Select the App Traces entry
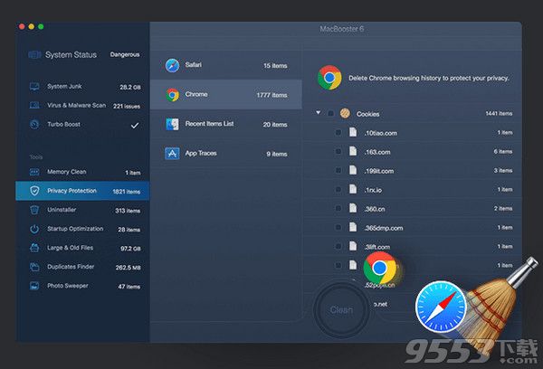543x369 pixels. [224, 154]
